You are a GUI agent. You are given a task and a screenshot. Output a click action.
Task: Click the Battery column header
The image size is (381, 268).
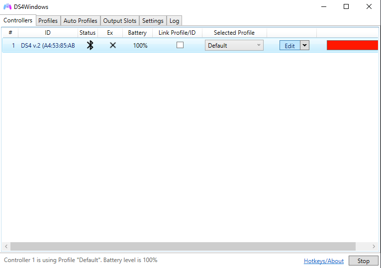[x=137, y=33]
